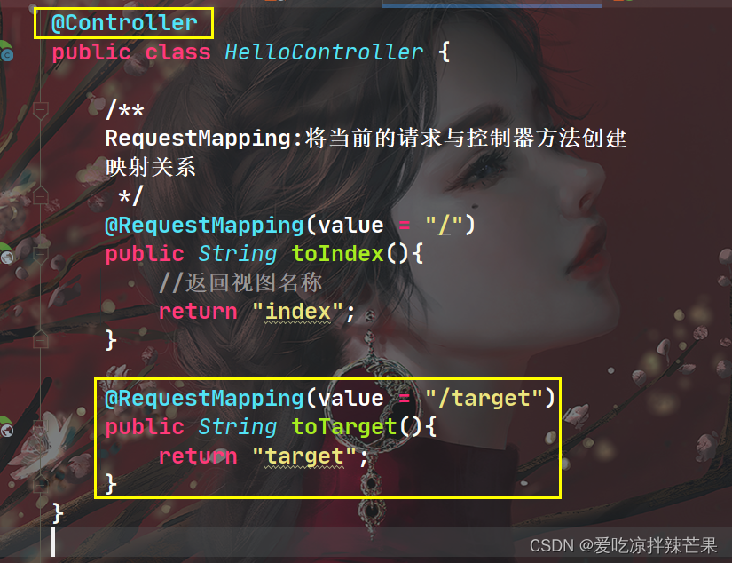
Task: Click the toTarget method name
Action: 344,426
